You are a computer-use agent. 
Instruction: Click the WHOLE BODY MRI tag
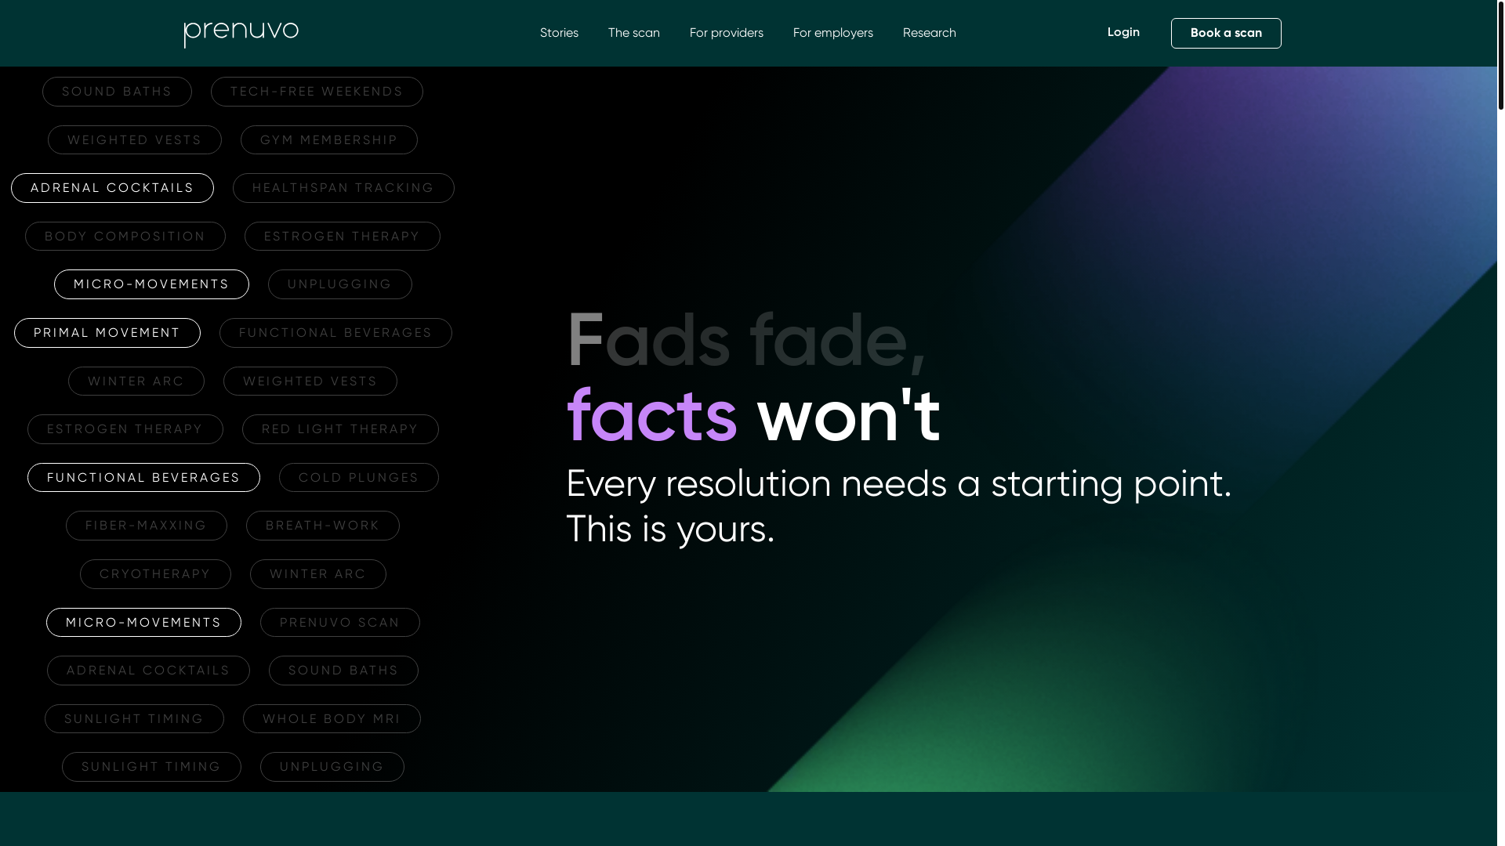click(x=332, y=719)
